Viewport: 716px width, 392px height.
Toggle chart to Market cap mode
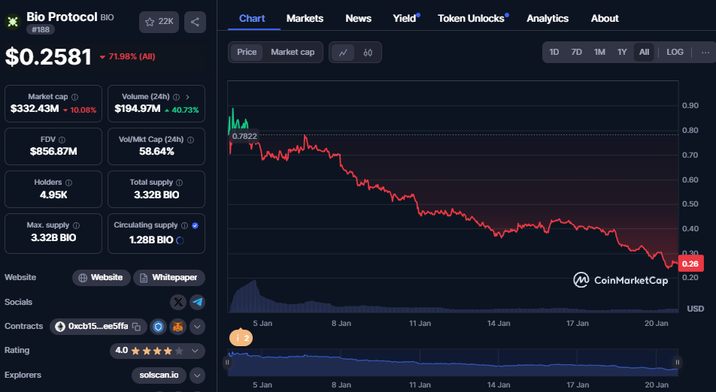tap(293, 53)
